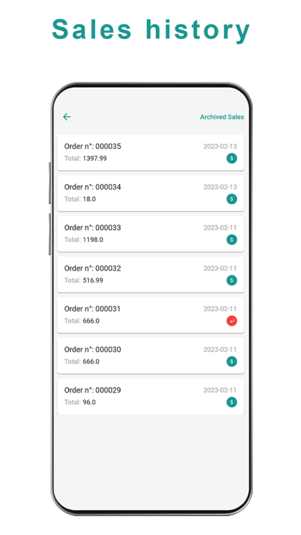Open Order n° 000033 card

click(150, 234)
